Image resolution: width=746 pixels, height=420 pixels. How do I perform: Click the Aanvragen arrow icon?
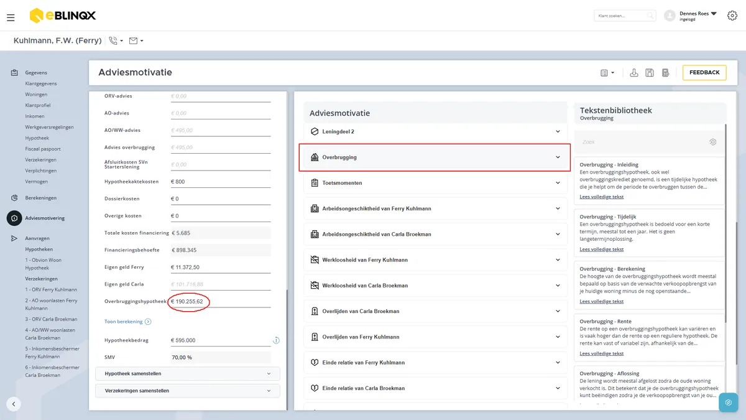click(14, 238)
